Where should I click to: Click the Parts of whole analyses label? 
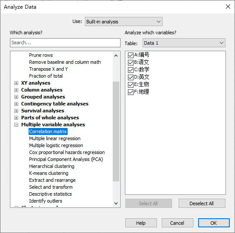pyautogui.click(x=50, y=118)
